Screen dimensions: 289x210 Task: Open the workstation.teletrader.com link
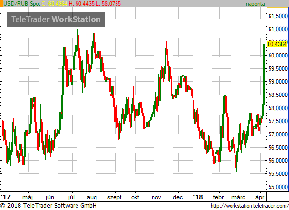(x=250, y=206)
